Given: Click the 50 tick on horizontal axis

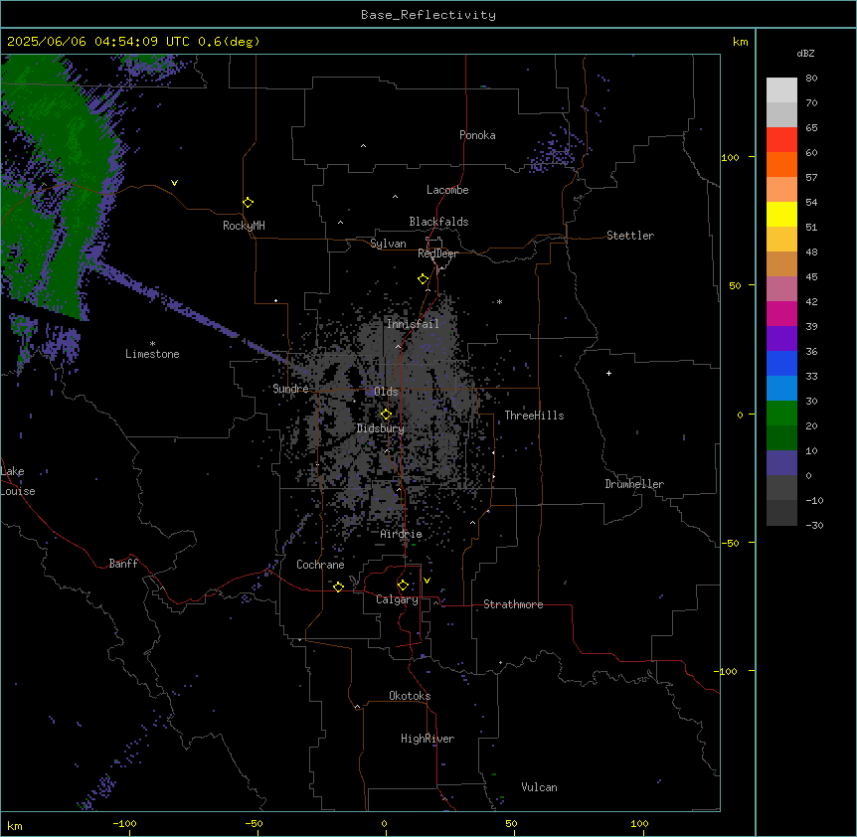Looking at the screenshot, I should pos(511,823).
